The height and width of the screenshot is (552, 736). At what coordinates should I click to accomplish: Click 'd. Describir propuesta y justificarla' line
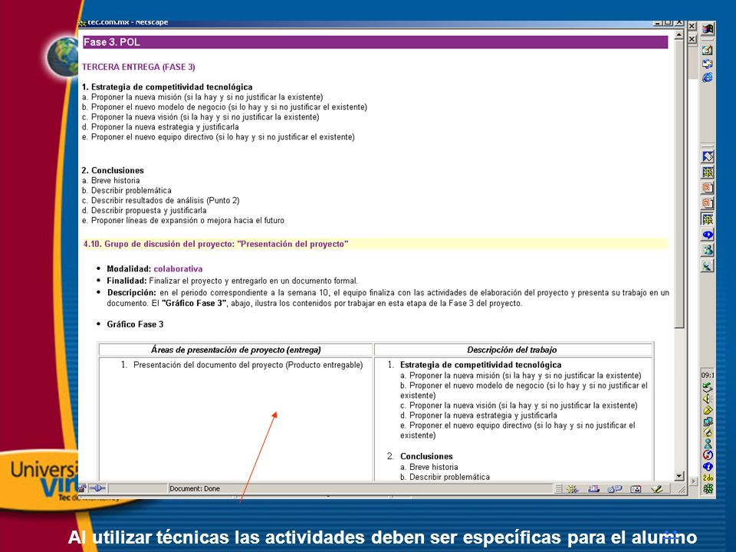coord(143,210)
